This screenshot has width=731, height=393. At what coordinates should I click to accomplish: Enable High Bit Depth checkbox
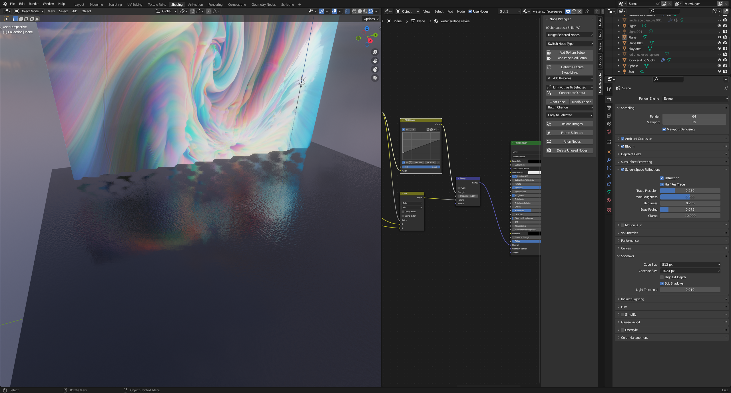pyautogui.click(x=662, y=277)
